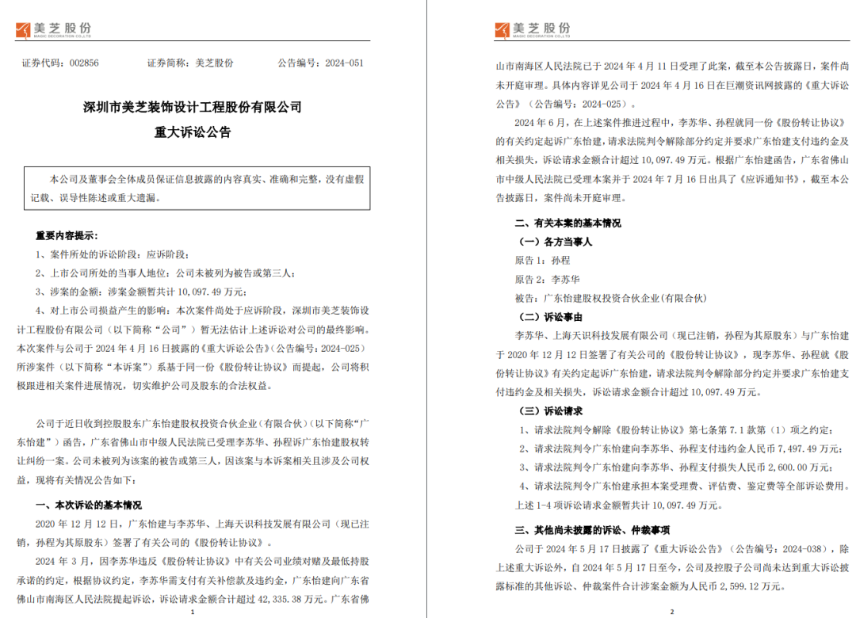Click the subheading （三）诉讼请求
This screenshot has width=856, height=618.
(x=548, y=411)
